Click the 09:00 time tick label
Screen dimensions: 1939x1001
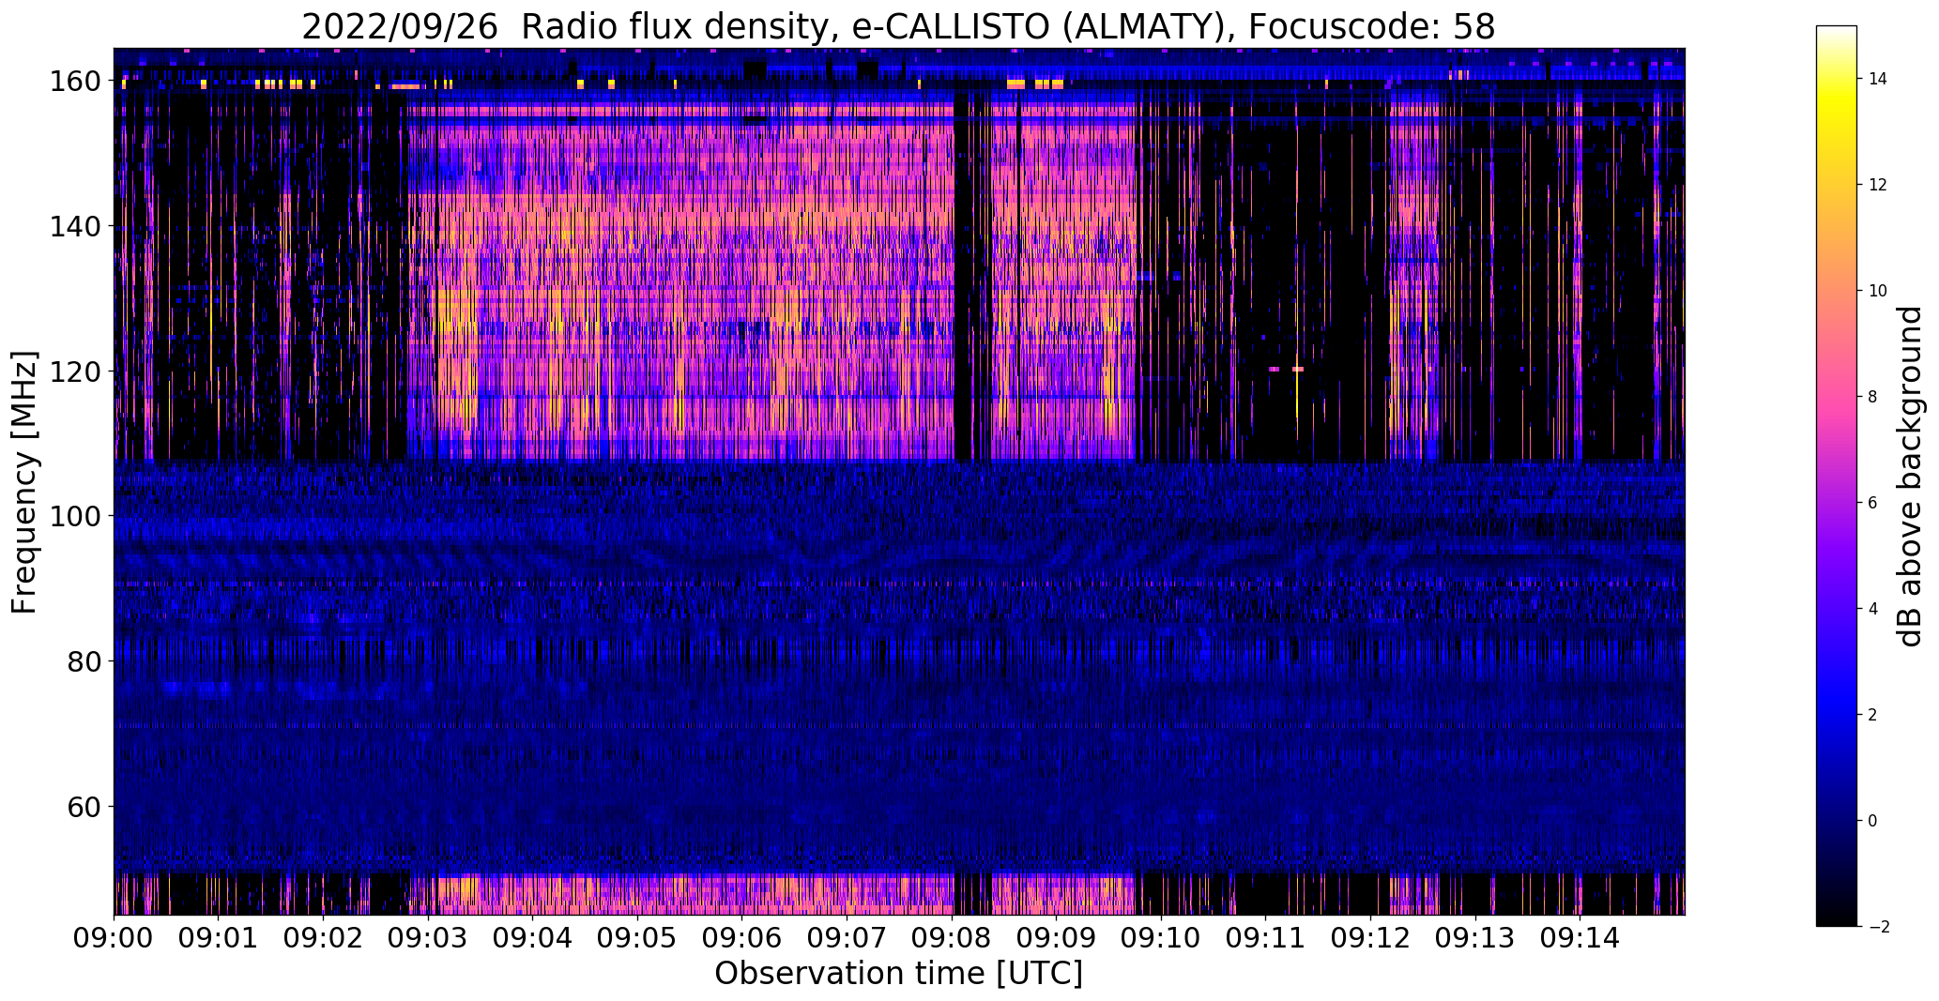click(x=115, y=936)
